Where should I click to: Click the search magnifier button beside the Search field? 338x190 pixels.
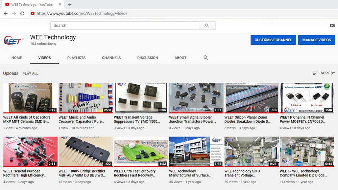(207, 25)
